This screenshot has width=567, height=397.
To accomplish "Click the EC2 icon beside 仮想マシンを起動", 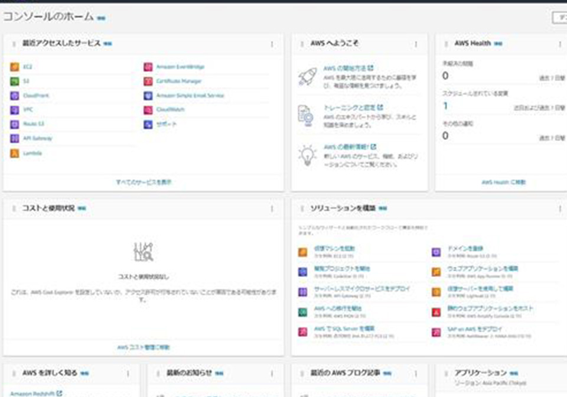I will pyautogui.click(x=302, y=252).
